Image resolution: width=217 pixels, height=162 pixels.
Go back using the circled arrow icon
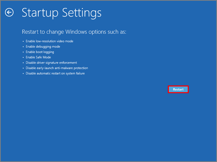[9, 13]
